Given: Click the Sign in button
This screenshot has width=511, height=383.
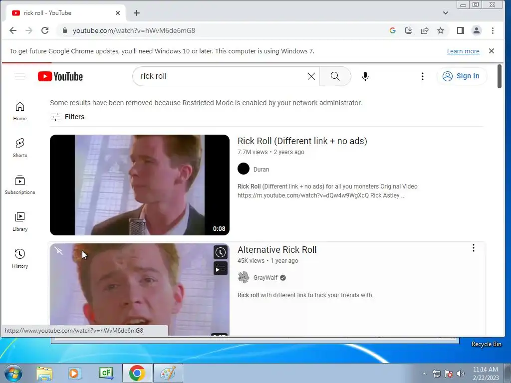Looking at the screenshot, I should (x=462, y=76).
